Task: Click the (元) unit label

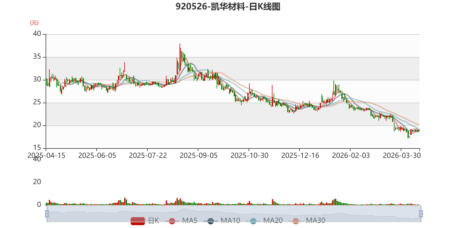Action: click(34, 23)
